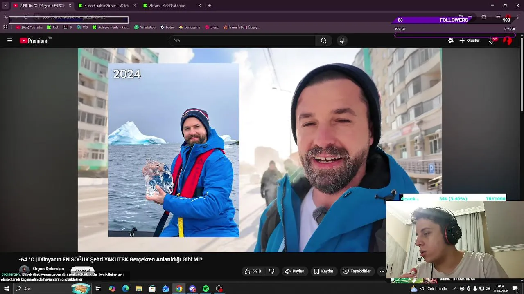Open Microsoft Store from taskbar
This screenshot has height=294, width=524.
point(152,289)
